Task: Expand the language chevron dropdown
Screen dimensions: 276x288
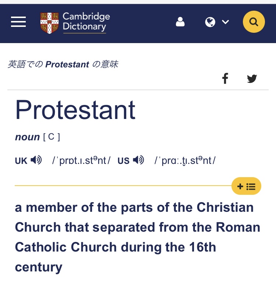Action: coord(226,22)
